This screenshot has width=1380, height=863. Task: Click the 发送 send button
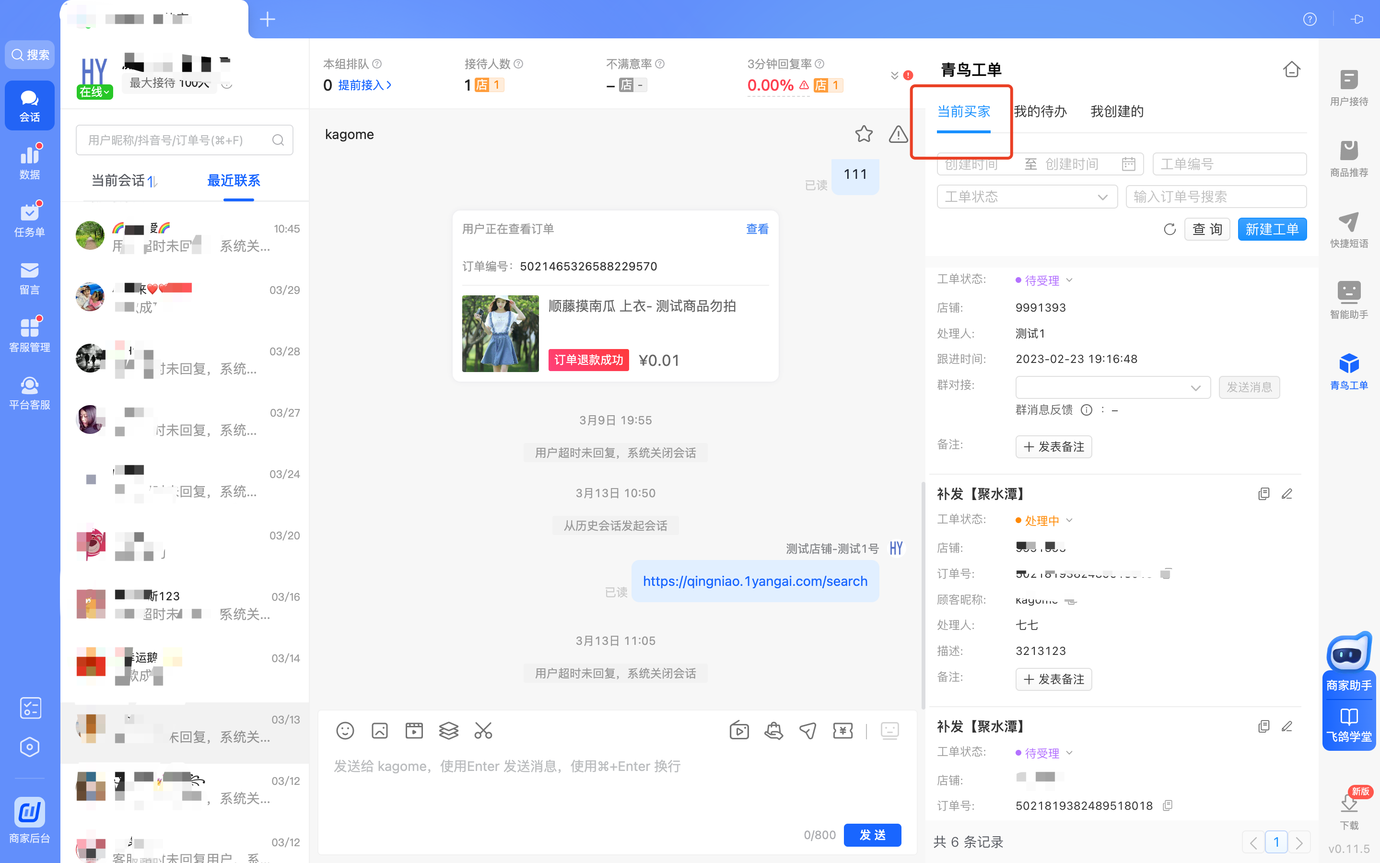point(872,835)
